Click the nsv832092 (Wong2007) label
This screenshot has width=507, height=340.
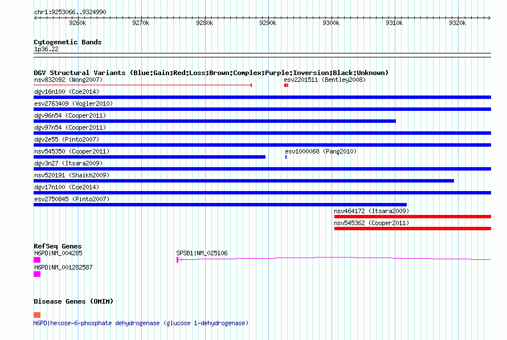(68, 80)
